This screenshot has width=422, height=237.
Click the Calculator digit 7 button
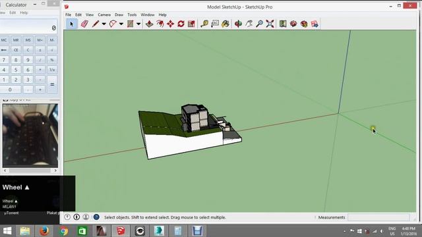(4, 60)
